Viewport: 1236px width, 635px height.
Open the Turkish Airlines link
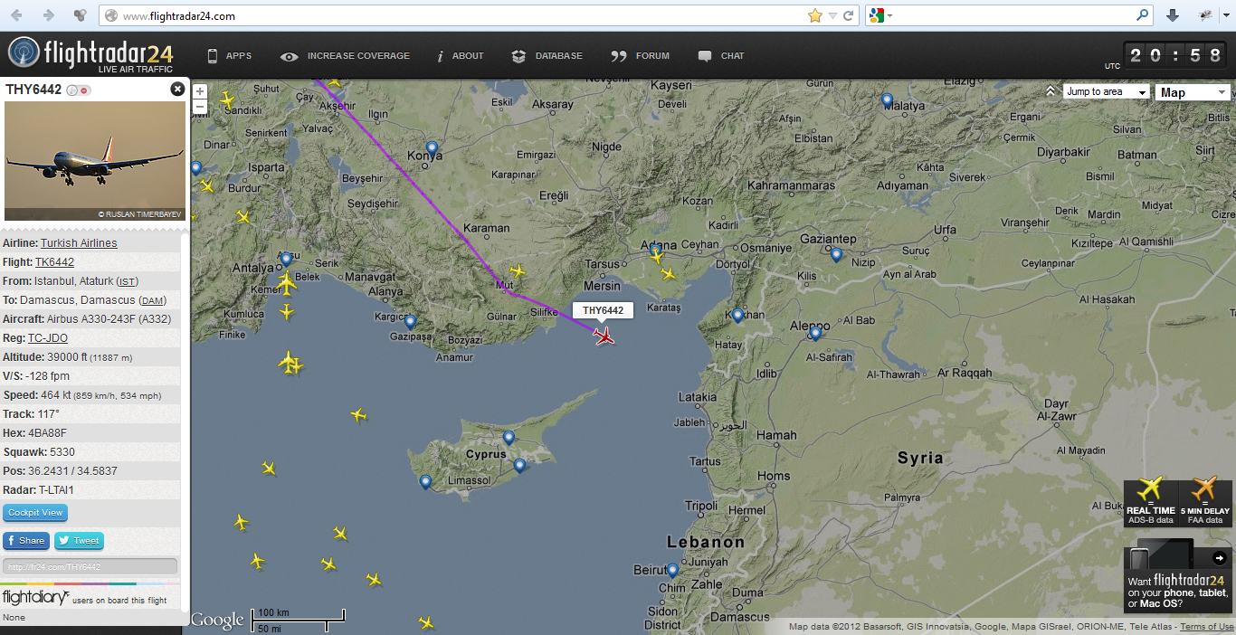79,243
